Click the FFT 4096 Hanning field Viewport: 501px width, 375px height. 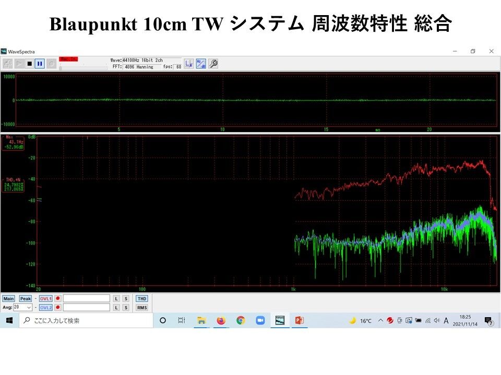(142, 67)
